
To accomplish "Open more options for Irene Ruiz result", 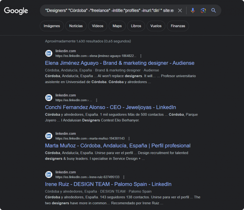I will [124, 177].
